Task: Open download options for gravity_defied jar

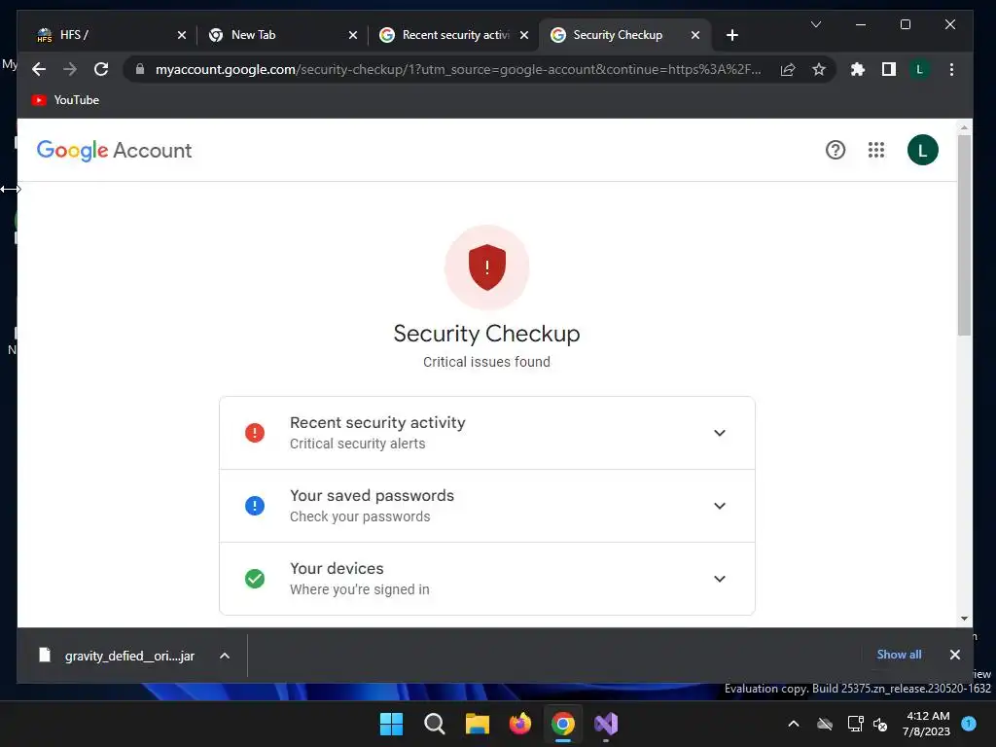Action: point(225,656)
